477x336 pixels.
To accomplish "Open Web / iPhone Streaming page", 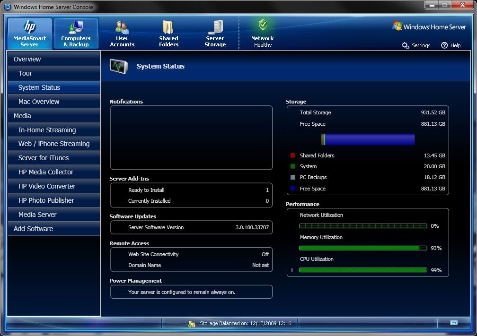I will coord(54,144).
